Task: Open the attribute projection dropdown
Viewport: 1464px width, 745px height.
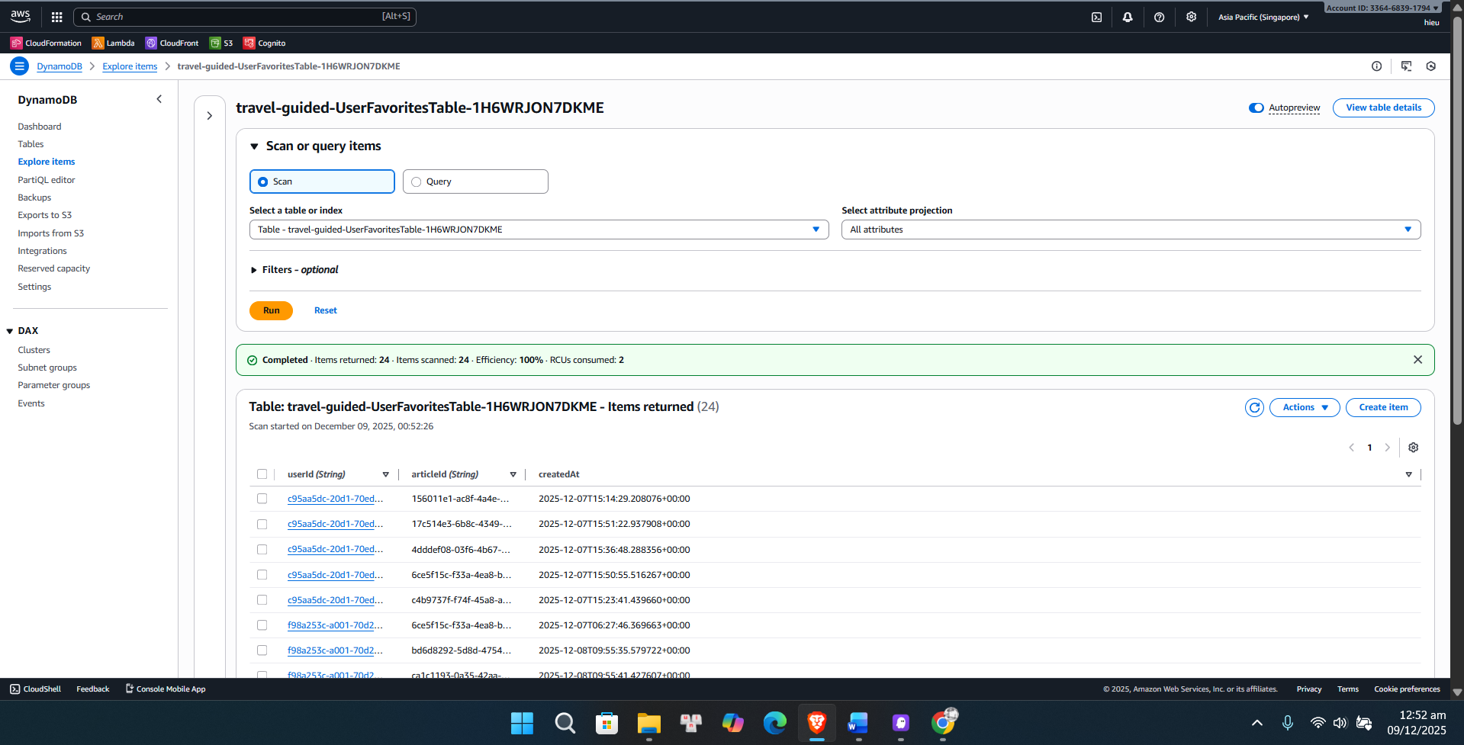Action: 1131,230
